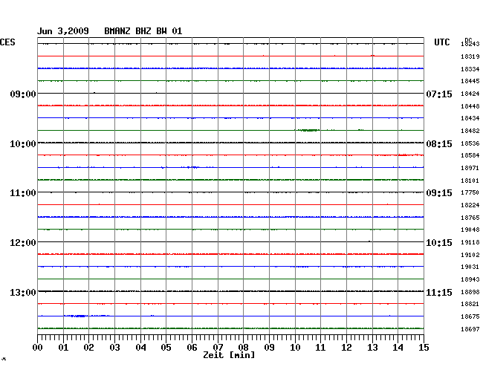483x367 pixels.
Task: Click the '15' minute axis label
Action: [424, 348]
